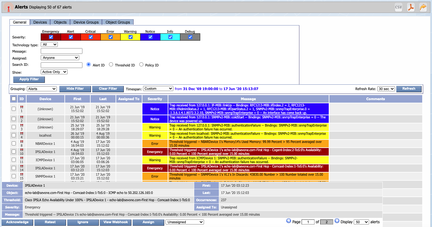432x227 pixels.
Task: Toggle Debug severity checkbox
Action: (x=190, y=37)
